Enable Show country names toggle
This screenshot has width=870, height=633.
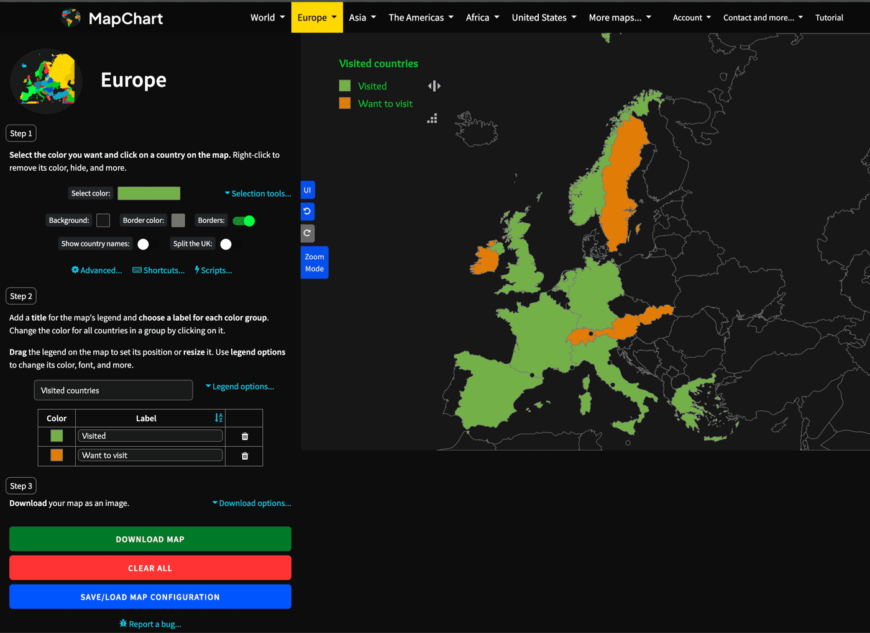click(147, 244)
